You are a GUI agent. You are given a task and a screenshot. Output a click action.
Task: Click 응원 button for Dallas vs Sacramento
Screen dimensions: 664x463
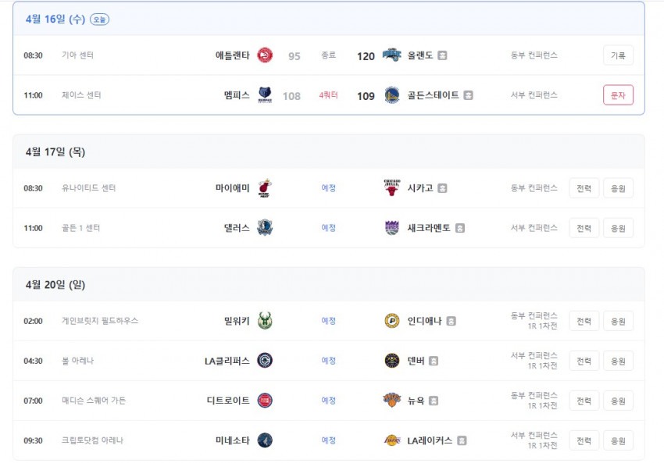pyautogui.click(x=618, y=228)
